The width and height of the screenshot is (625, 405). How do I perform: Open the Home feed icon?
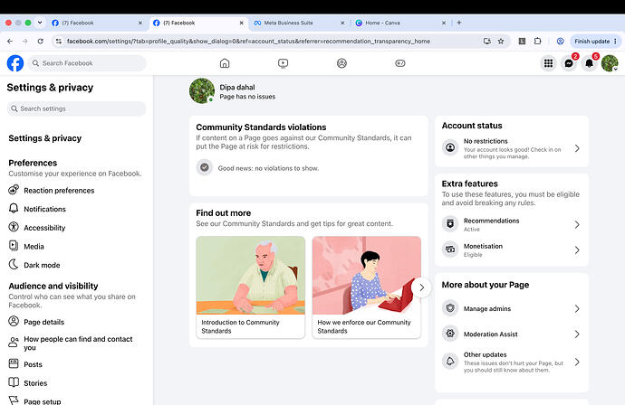pyautogui.click(x=225, y=63)
